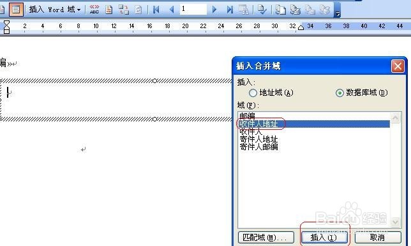Go to the previous record
The height and width of the screenshot is (246, 411).
pos(172,10)
